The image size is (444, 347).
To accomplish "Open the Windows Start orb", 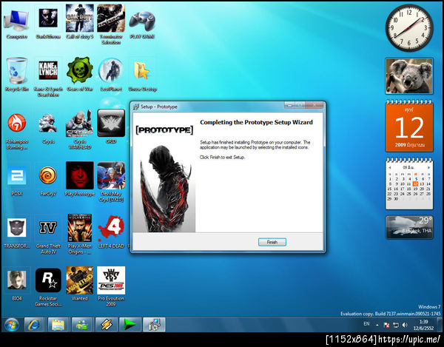I will (x=12, y=325).
